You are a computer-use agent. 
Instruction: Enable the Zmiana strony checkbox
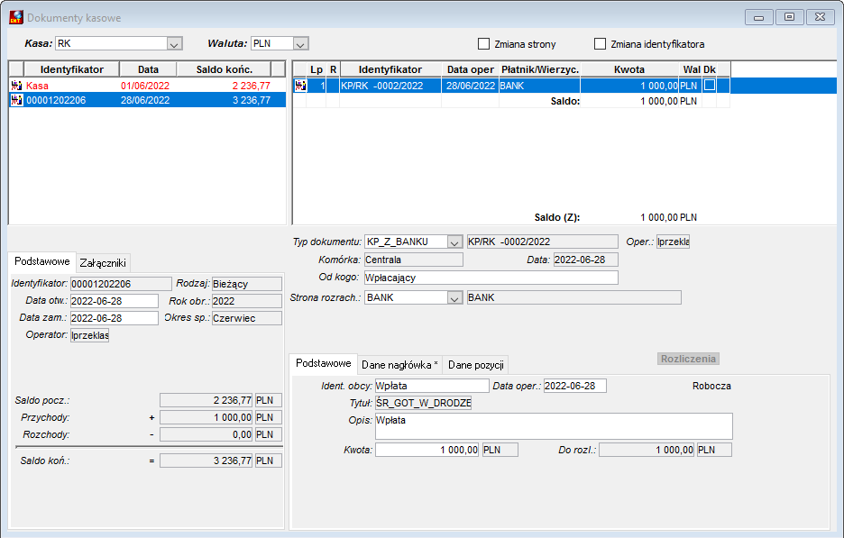(x=484, y=43)
